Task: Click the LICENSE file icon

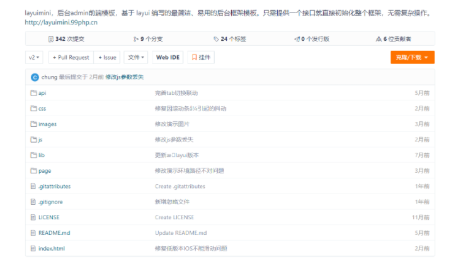Action: click(x=33, y=217)
